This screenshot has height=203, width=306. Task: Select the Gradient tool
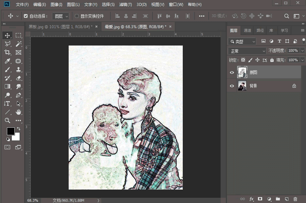pos(8,86)
